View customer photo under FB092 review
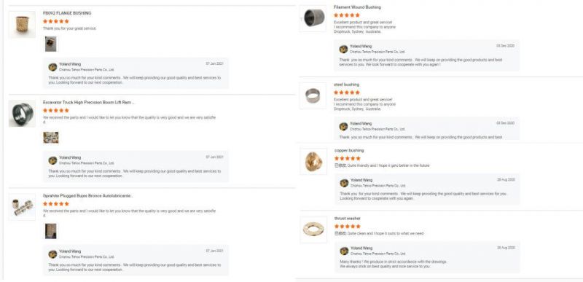The width and height of the screenshot is (583, 282). tap(51, 44)
